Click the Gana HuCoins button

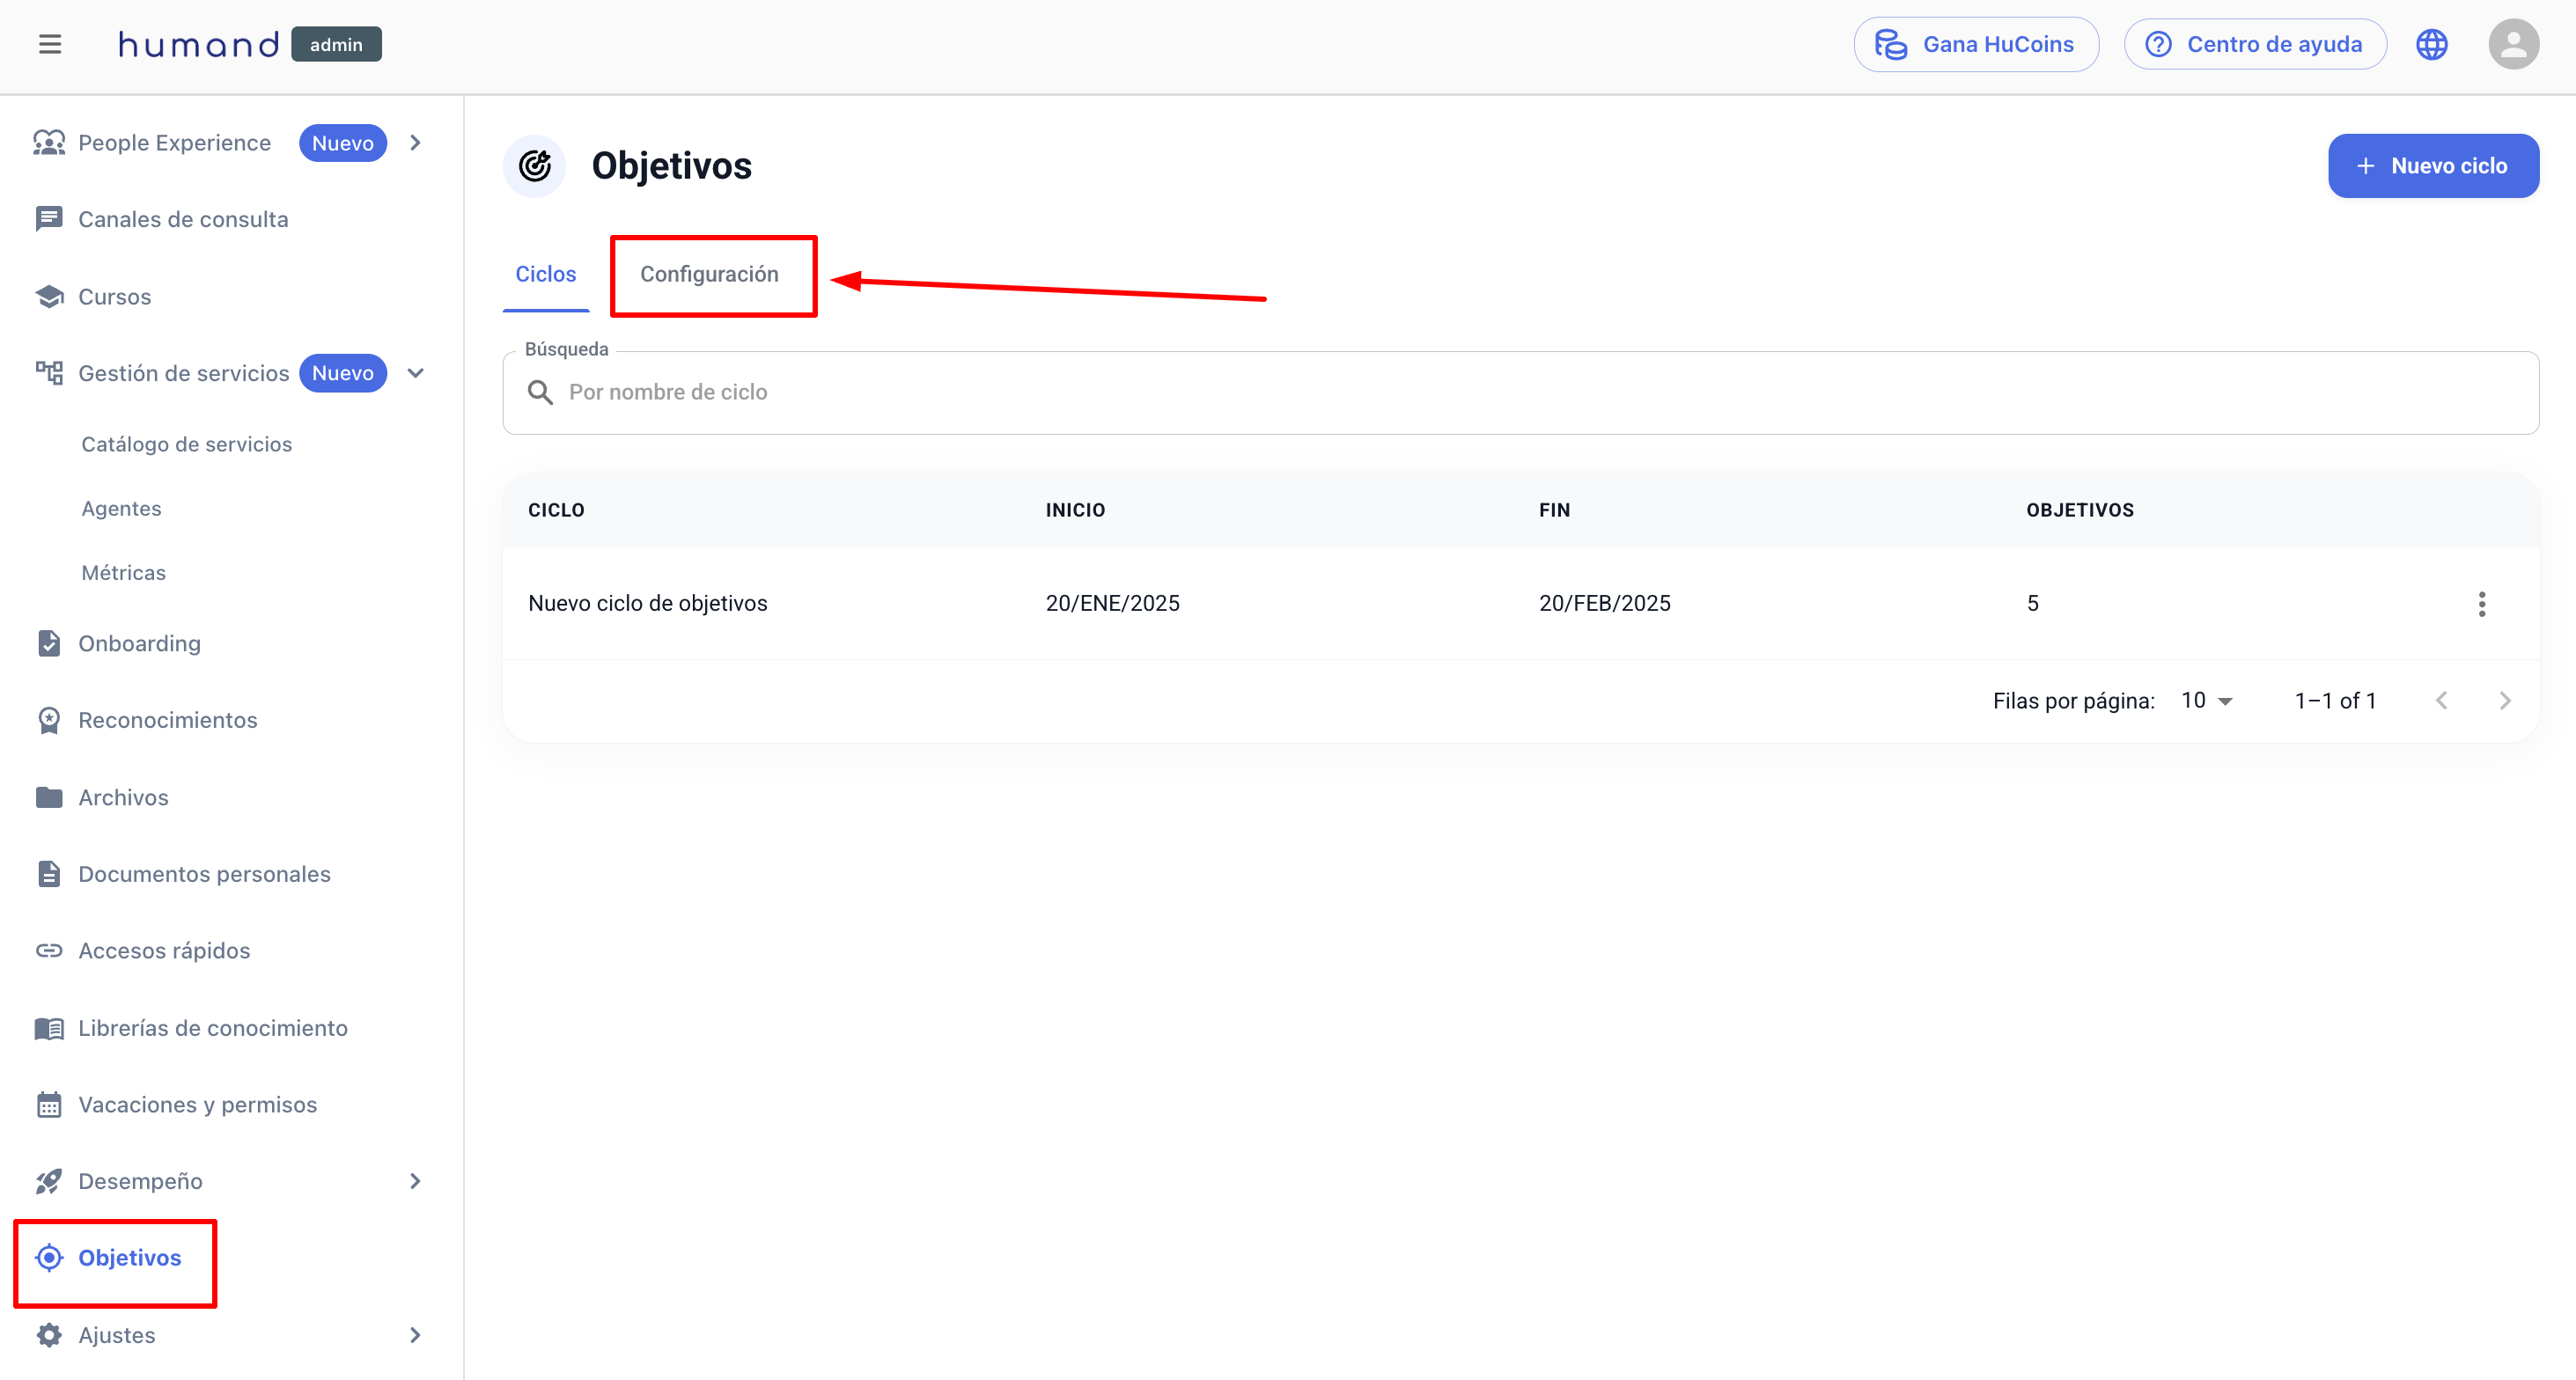1975,44
